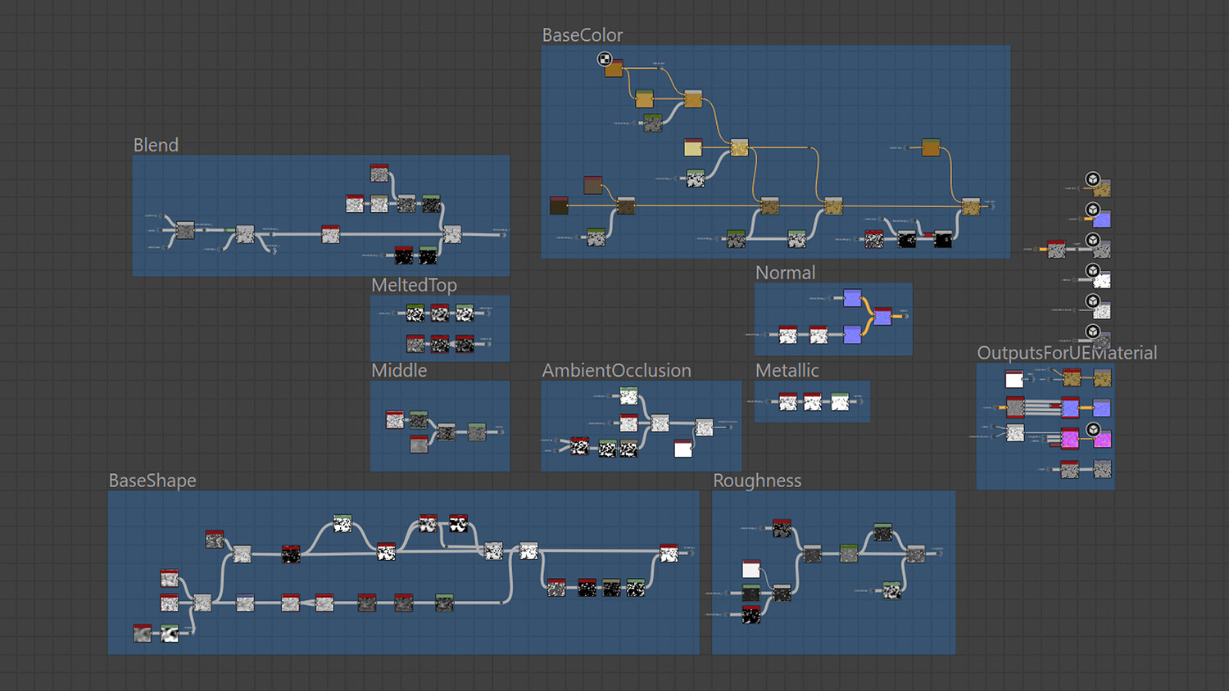The width and height of the screenshot is (1229, 691).
Task: Click the cube badge on the magenta output node
Action: pos(1093,430)
